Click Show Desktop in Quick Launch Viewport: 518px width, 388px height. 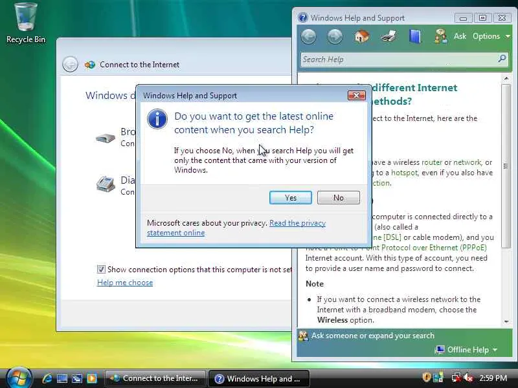click(x=62, y=378)
